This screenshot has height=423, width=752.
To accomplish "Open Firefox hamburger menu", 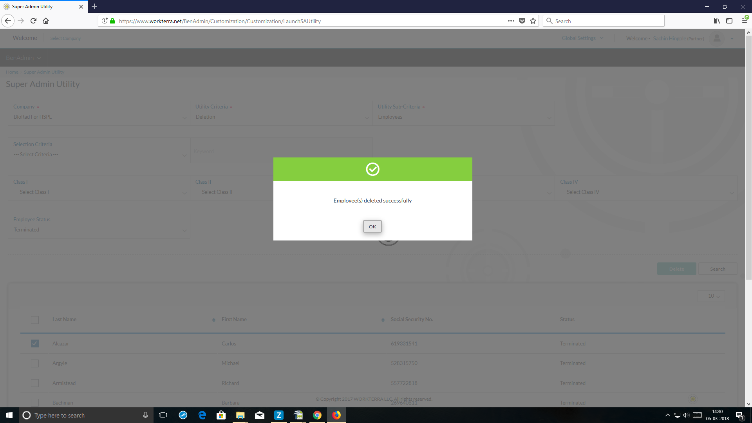I will 744,21.
